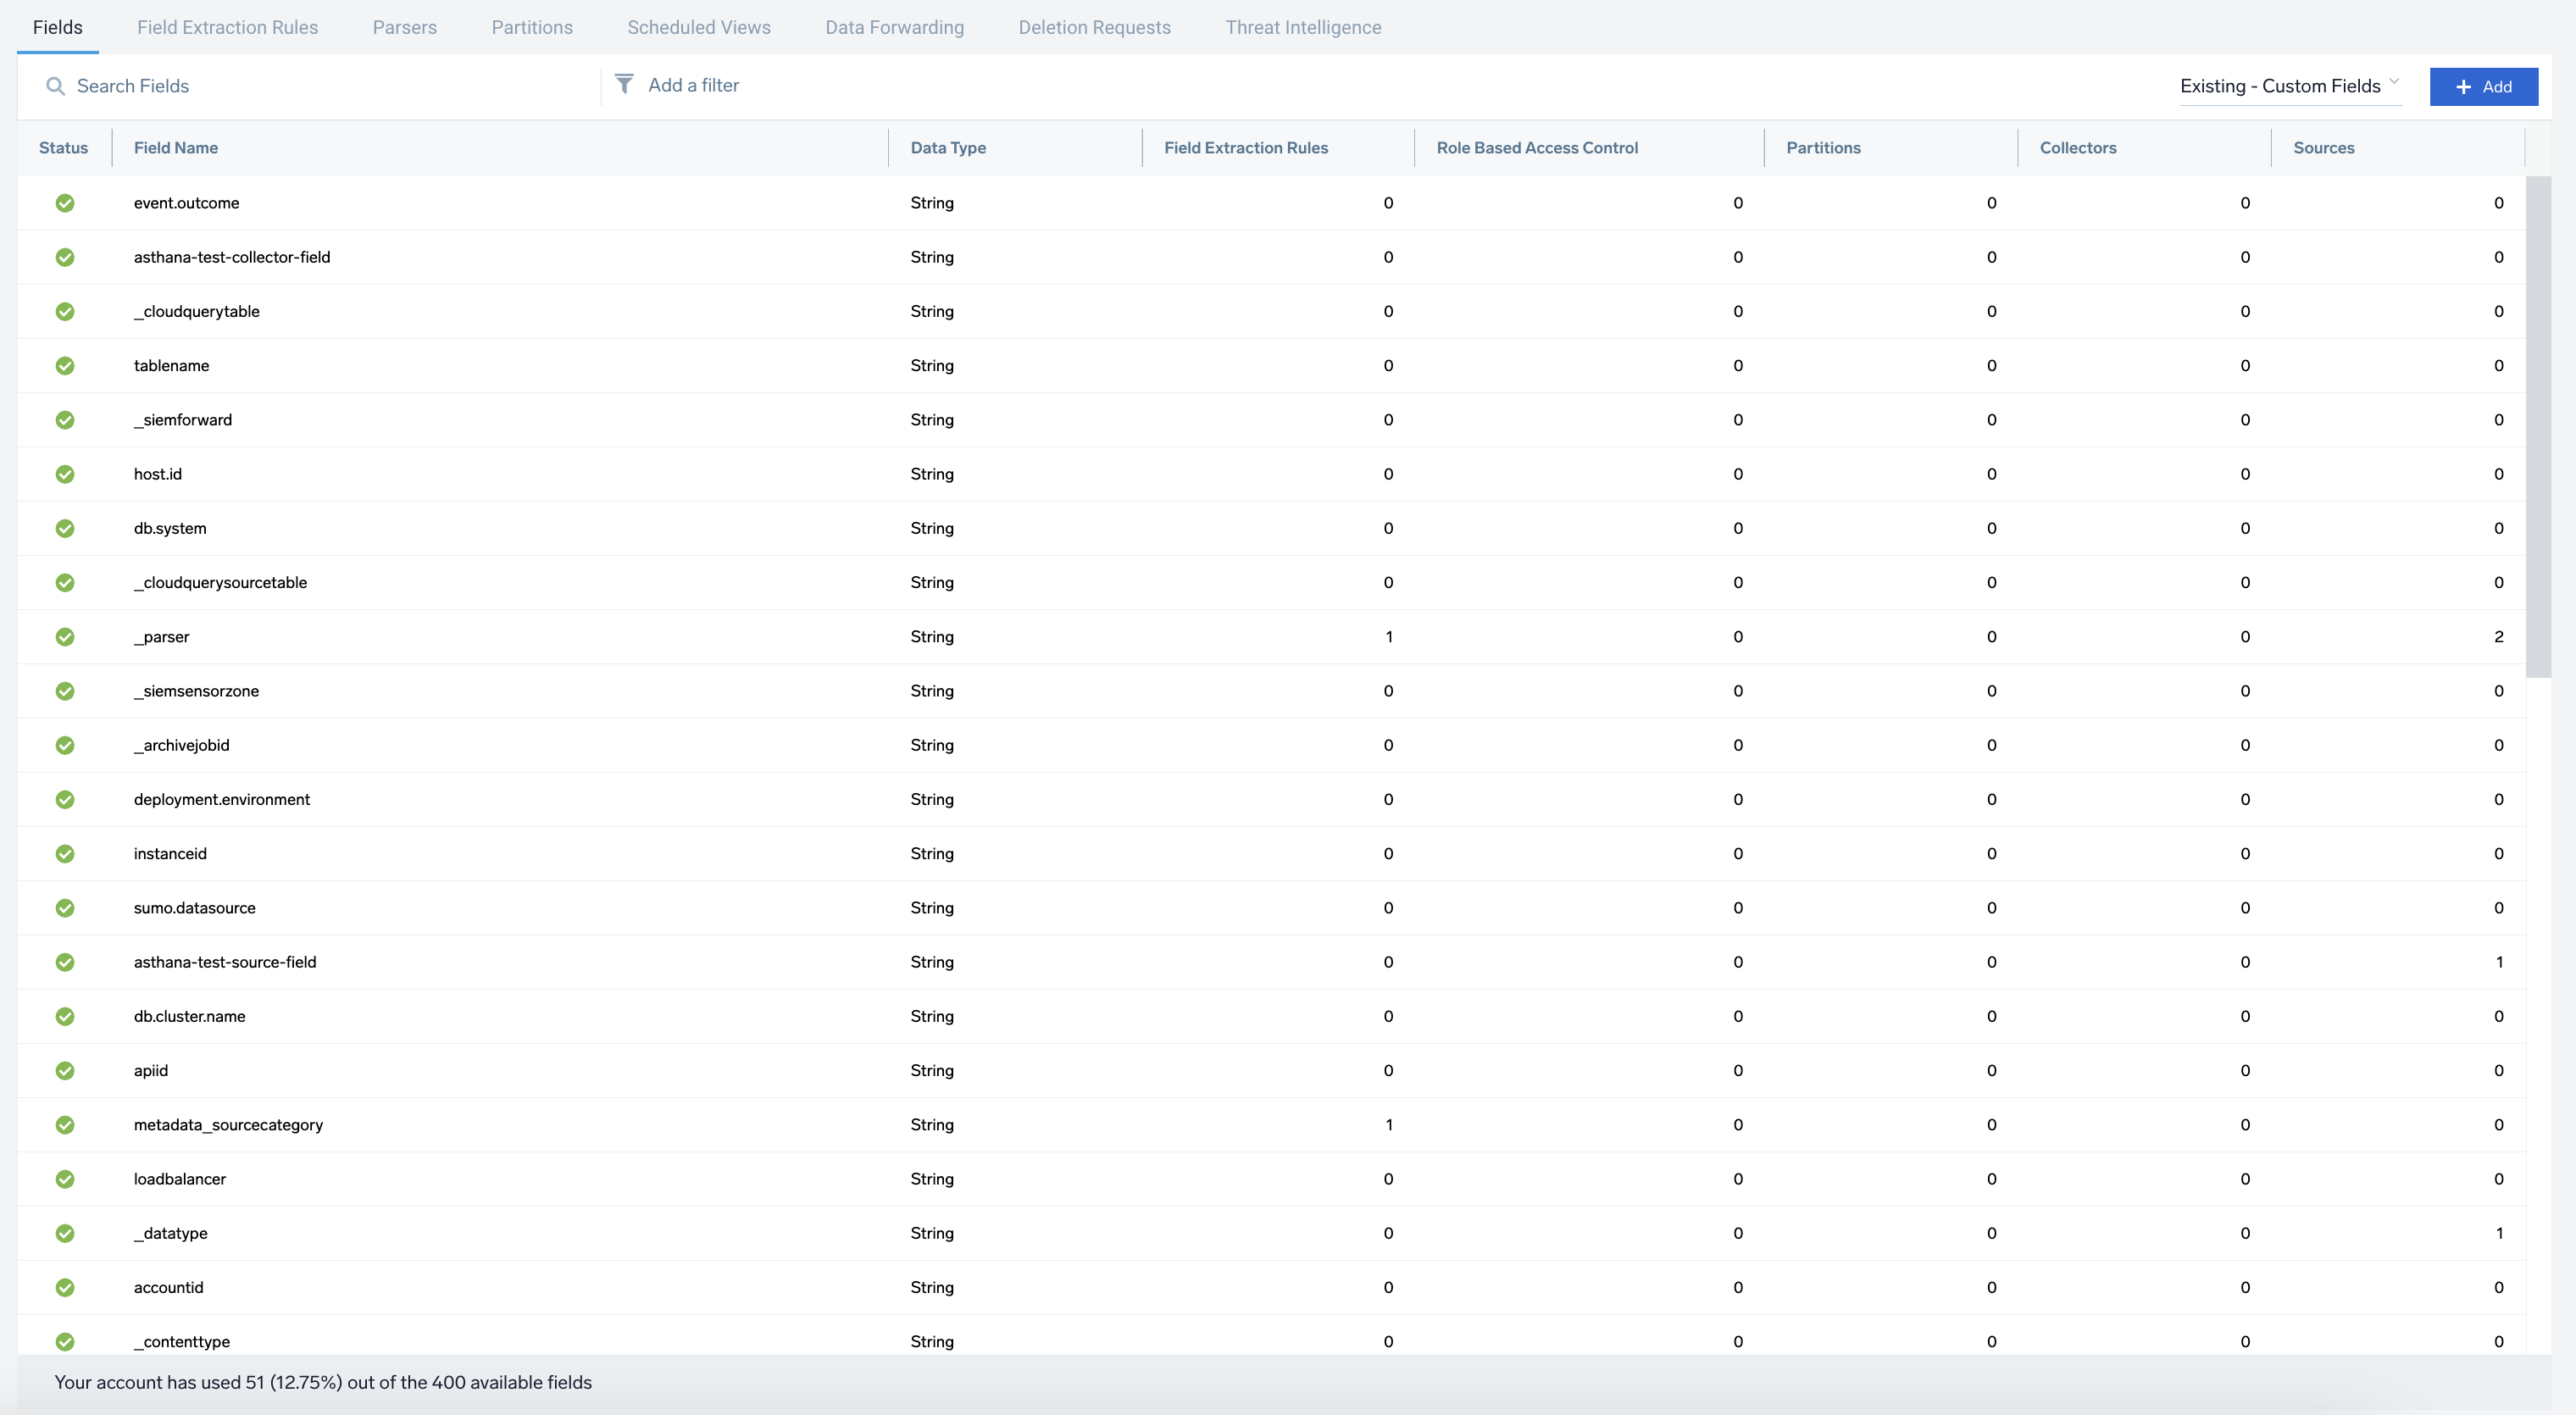Open the Threat Intelligence tab

(1303, 27)
